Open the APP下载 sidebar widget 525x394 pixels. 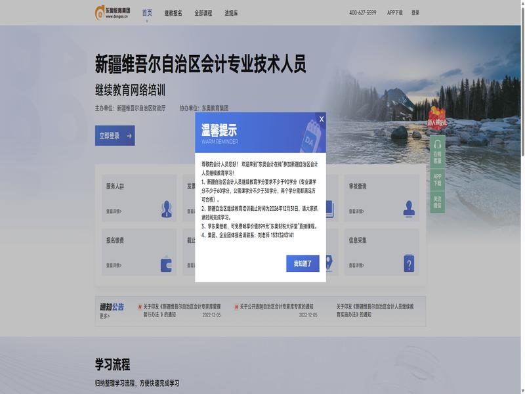coord(437,179)
